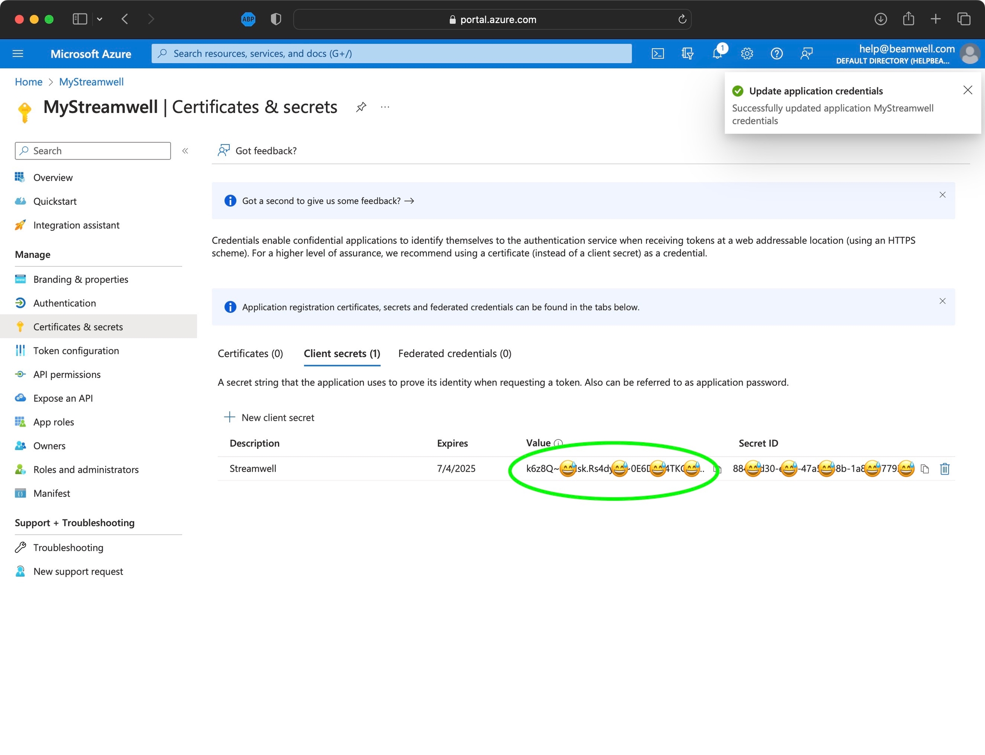Click New client secret button

tap(269, 418)
